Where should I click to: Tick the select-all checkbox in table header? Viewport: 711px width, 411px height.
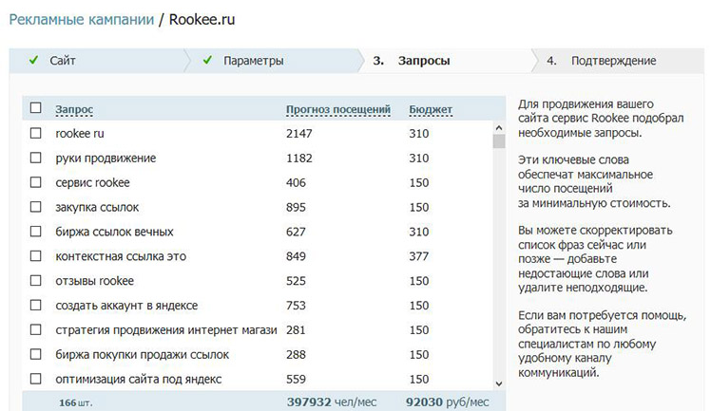pos(35,108)
